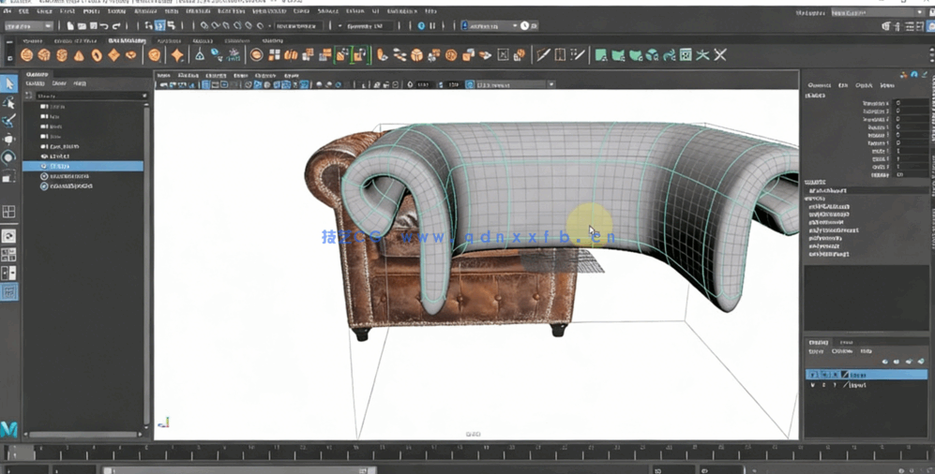Toggle select by object type mode

pyautogui.click(x=159, y=25)
